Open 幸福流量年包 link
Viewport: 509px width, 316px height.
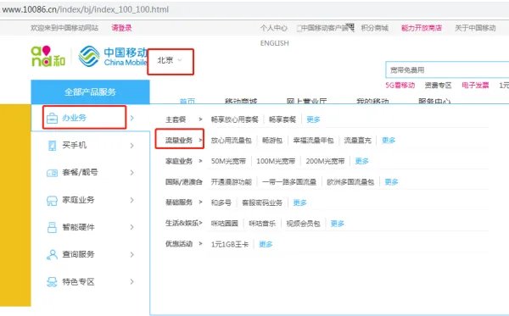(x=313, y=141)
